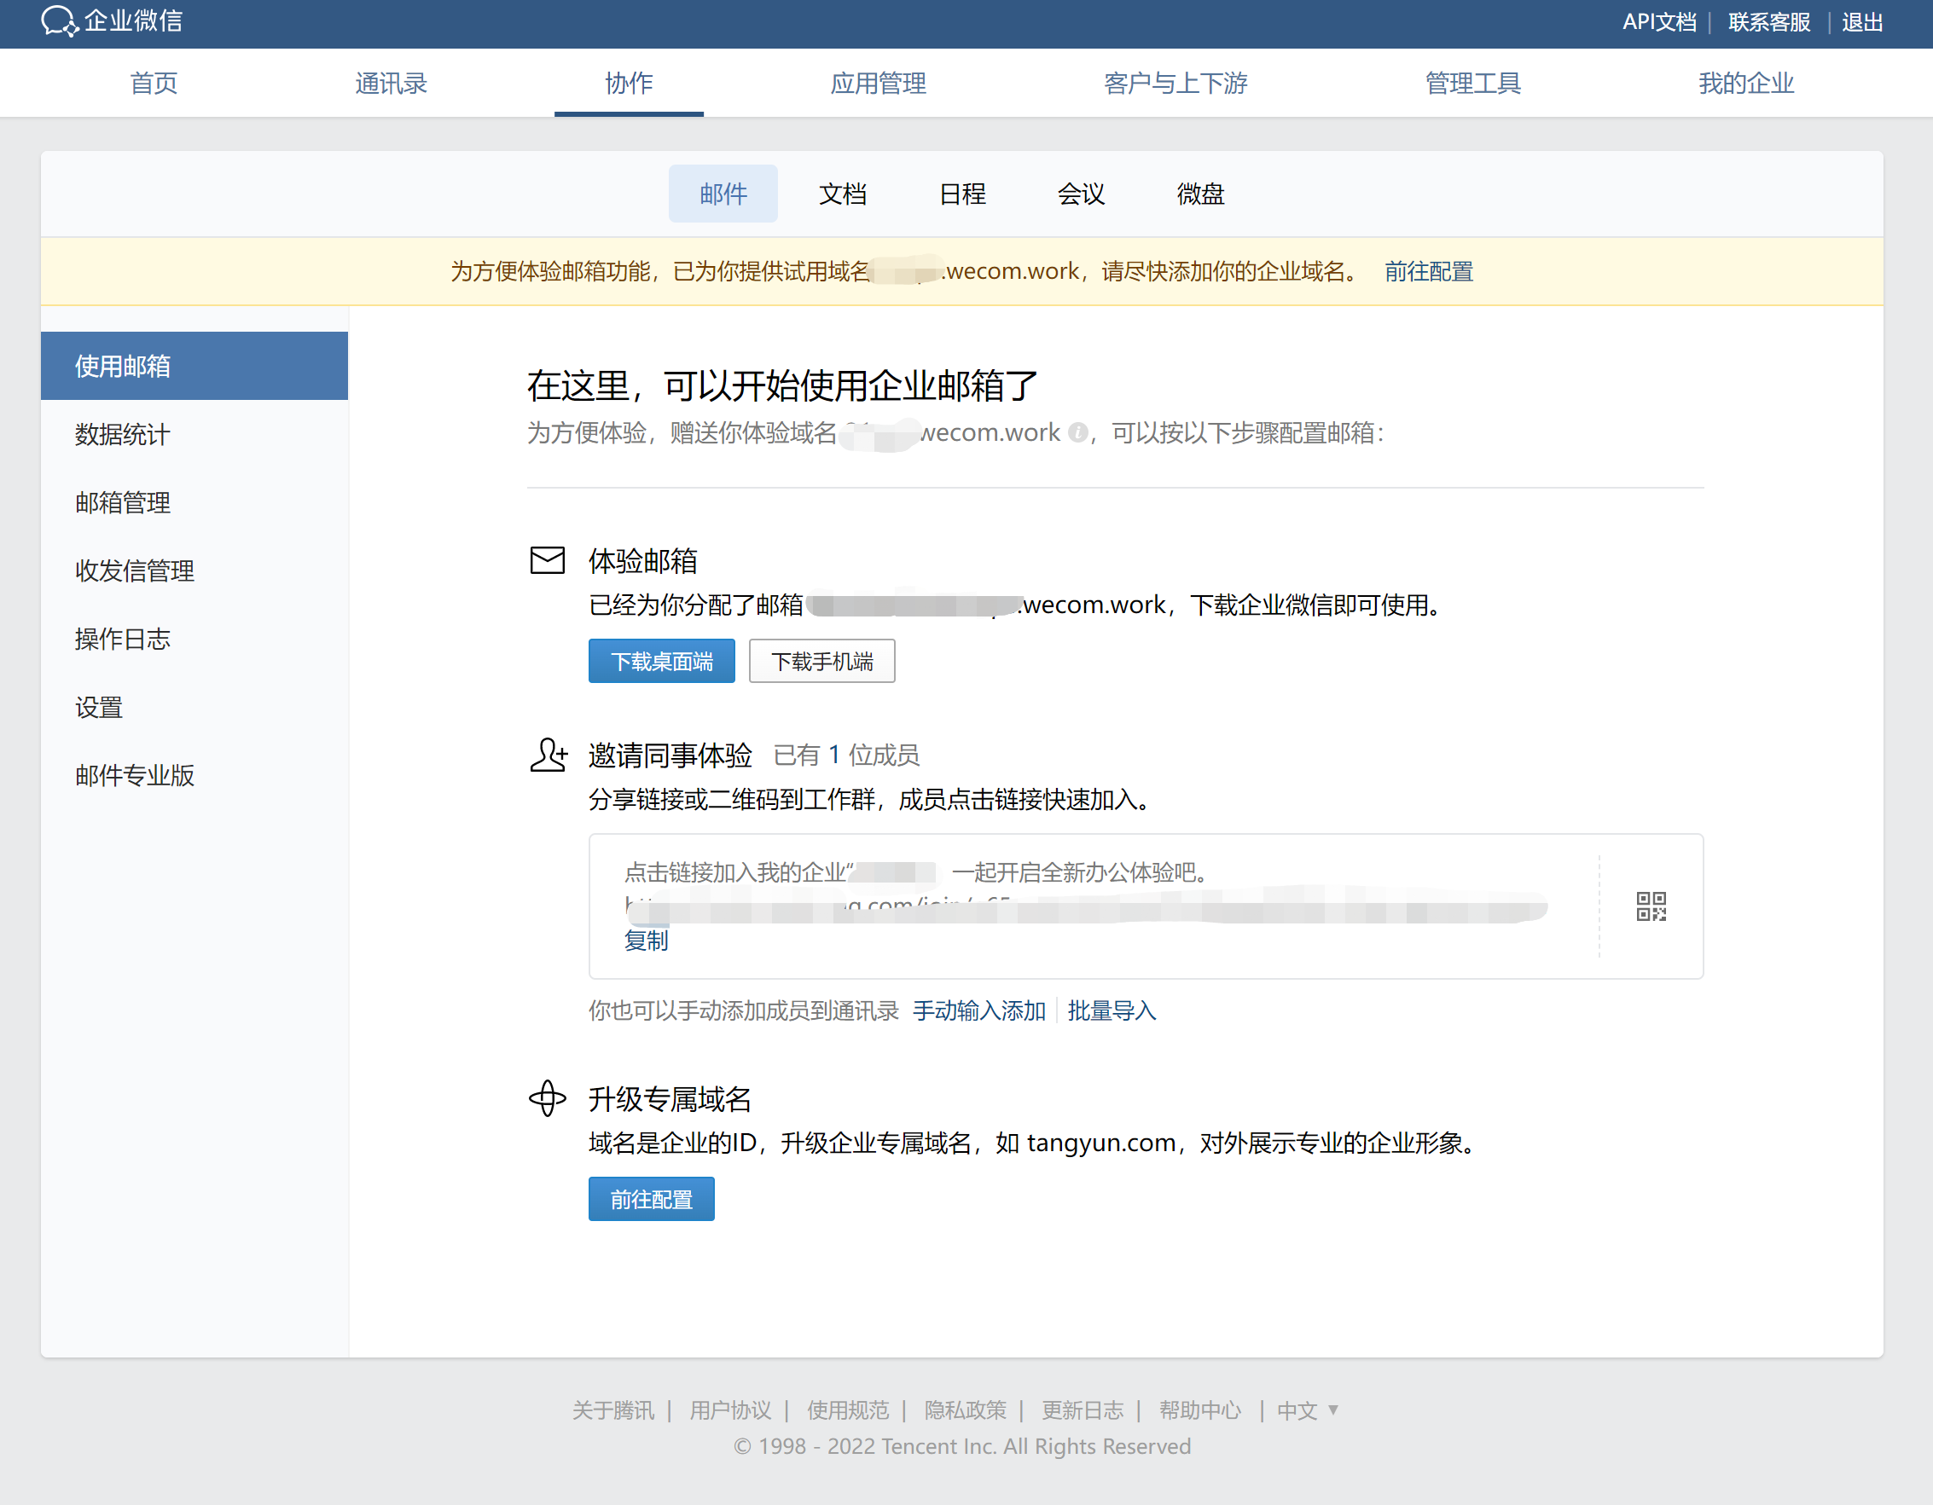Go to 首页 tab
This screenshot has height=1505, width=1933.
point(154,84)
